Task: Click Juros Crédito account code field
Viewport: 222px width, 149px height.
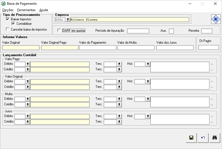Action: click(20, 122)
